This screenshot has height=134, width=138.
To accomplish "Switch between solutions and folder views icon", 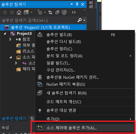I will tap(26, 12).
